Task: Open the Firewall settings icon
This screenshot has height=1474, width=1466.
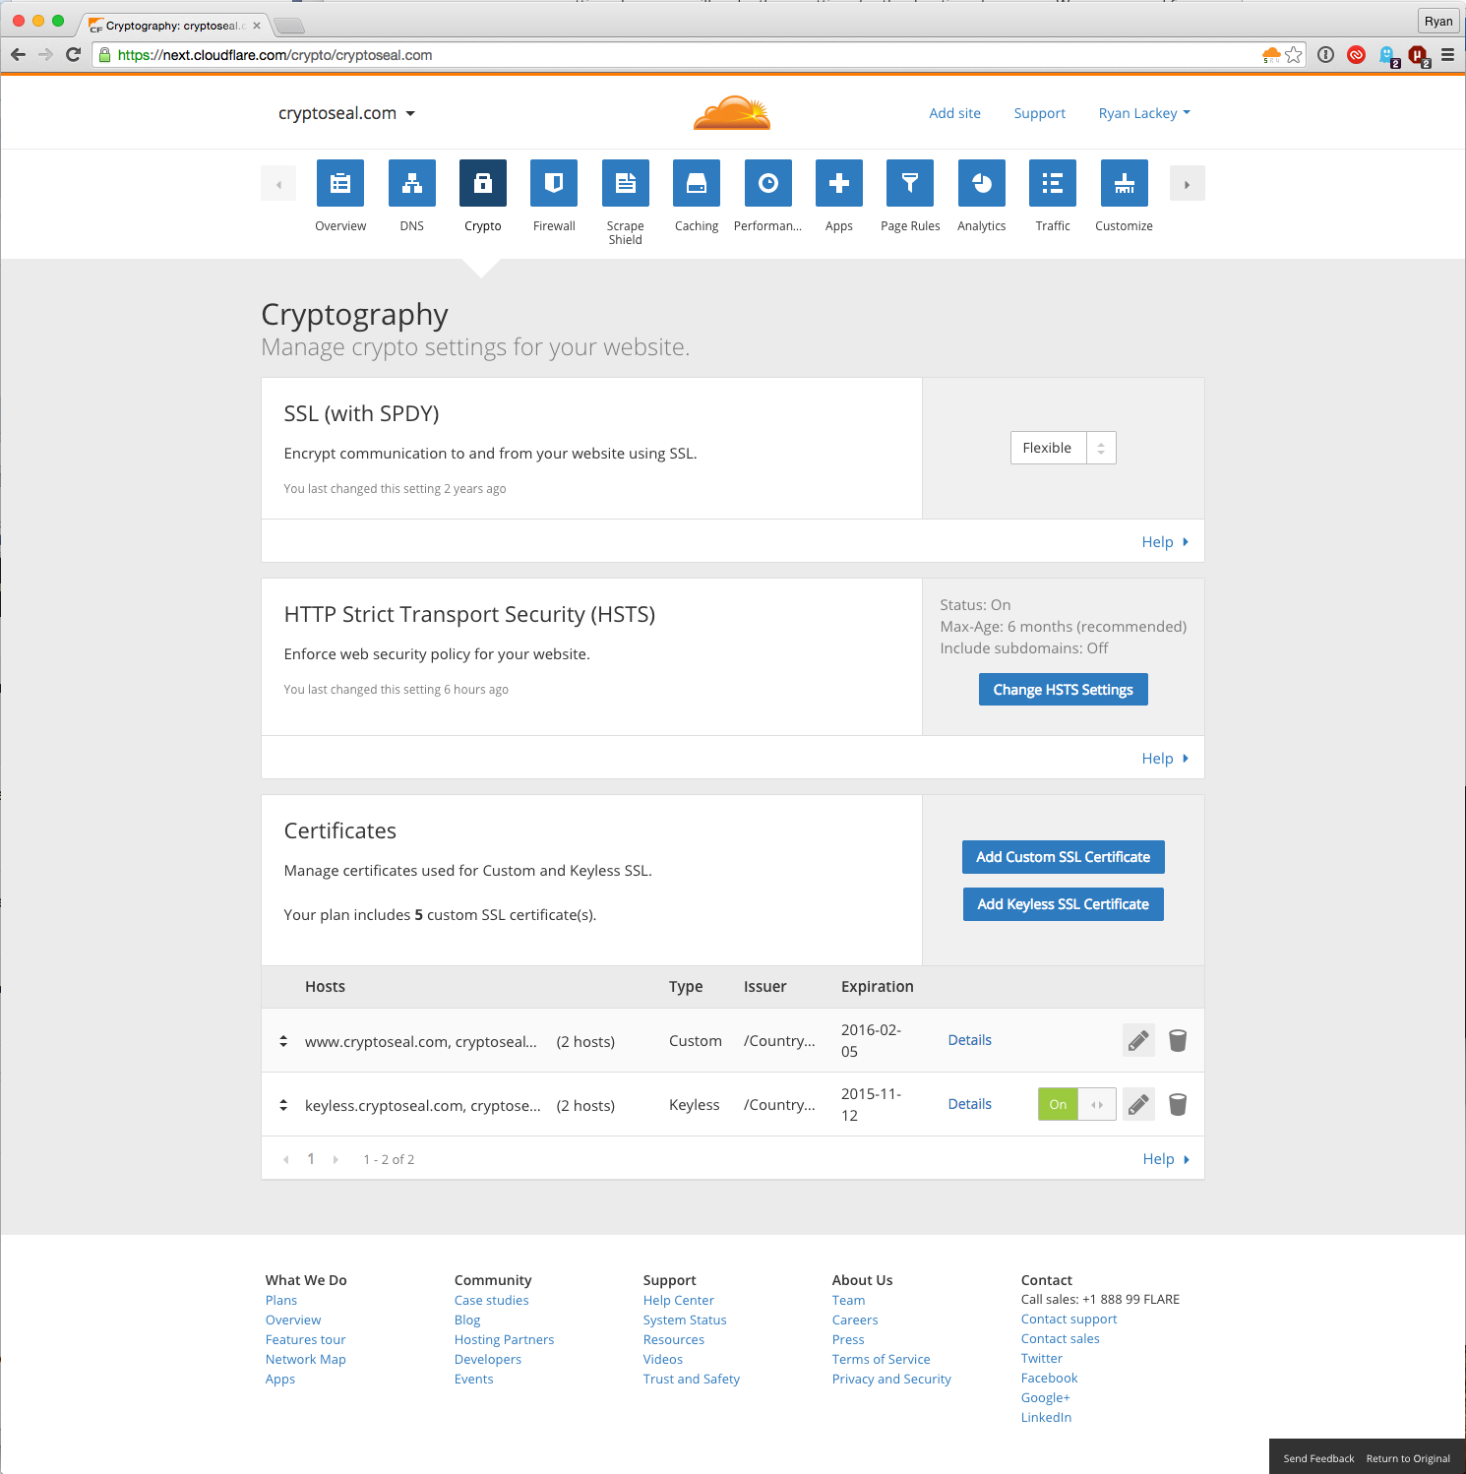Action: [x=554, y=183]
